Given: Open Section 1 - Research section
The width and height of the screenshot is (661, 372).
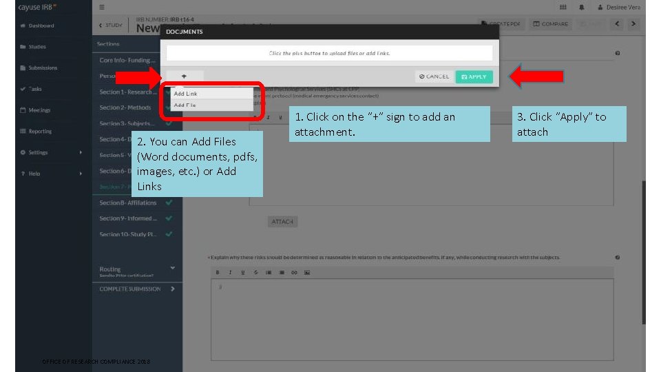Looking at the screenshot, I should point(127,92).
